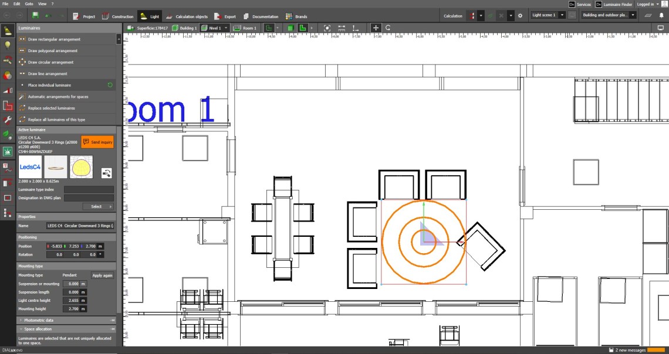Click the zoom-to-fit view icon
This screenshot has width=669, height=354.
(327, 28)
